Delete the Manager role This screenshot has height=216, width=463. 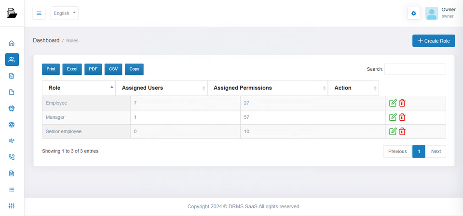402,117
